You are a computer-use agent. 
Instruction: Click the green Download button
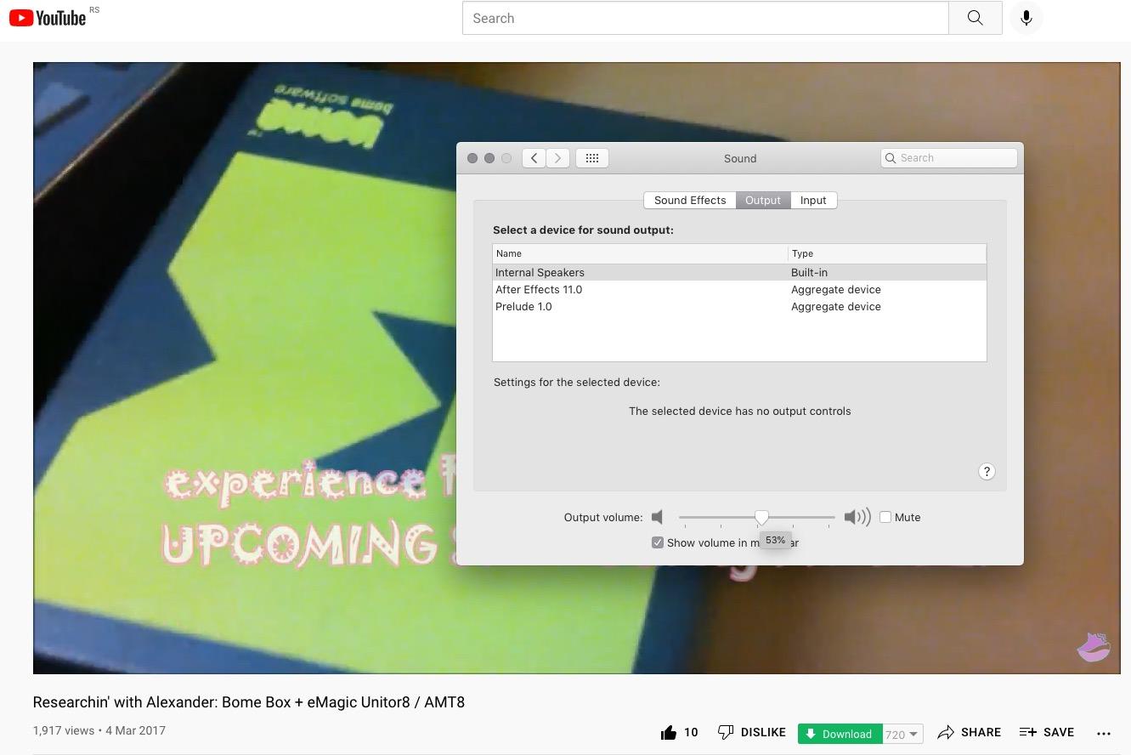(x=840, y=734)
